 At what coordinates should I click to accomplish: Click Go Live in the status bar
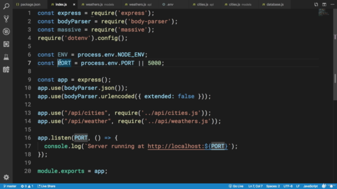point(236,186)
